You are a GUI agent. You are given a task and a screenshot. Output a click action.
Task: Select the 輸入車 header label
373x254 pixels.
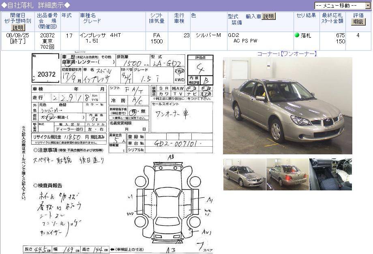(253, 16)
